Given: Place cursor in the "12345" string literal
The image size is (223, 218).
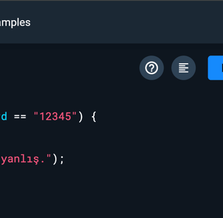Looking at the screenshot, I should point(55,116).
